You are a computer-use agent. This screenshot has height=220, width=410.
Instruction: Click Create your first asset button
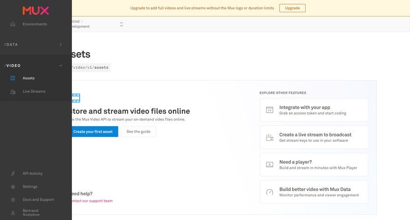(93, 132)
